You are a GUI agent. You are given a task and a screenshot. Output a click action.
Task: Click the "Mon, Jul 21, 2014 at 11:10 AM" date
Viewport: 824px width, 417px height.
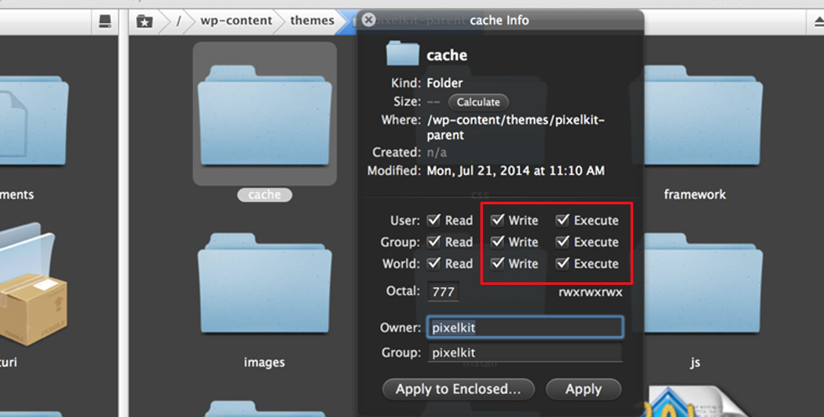coord(516,171)
